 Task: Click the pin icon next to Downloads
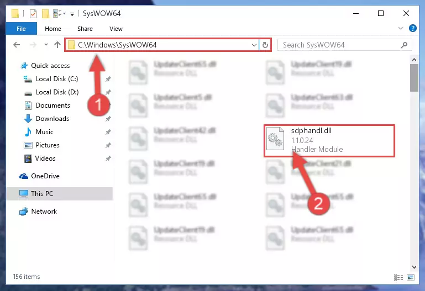(x=108, y=119)
